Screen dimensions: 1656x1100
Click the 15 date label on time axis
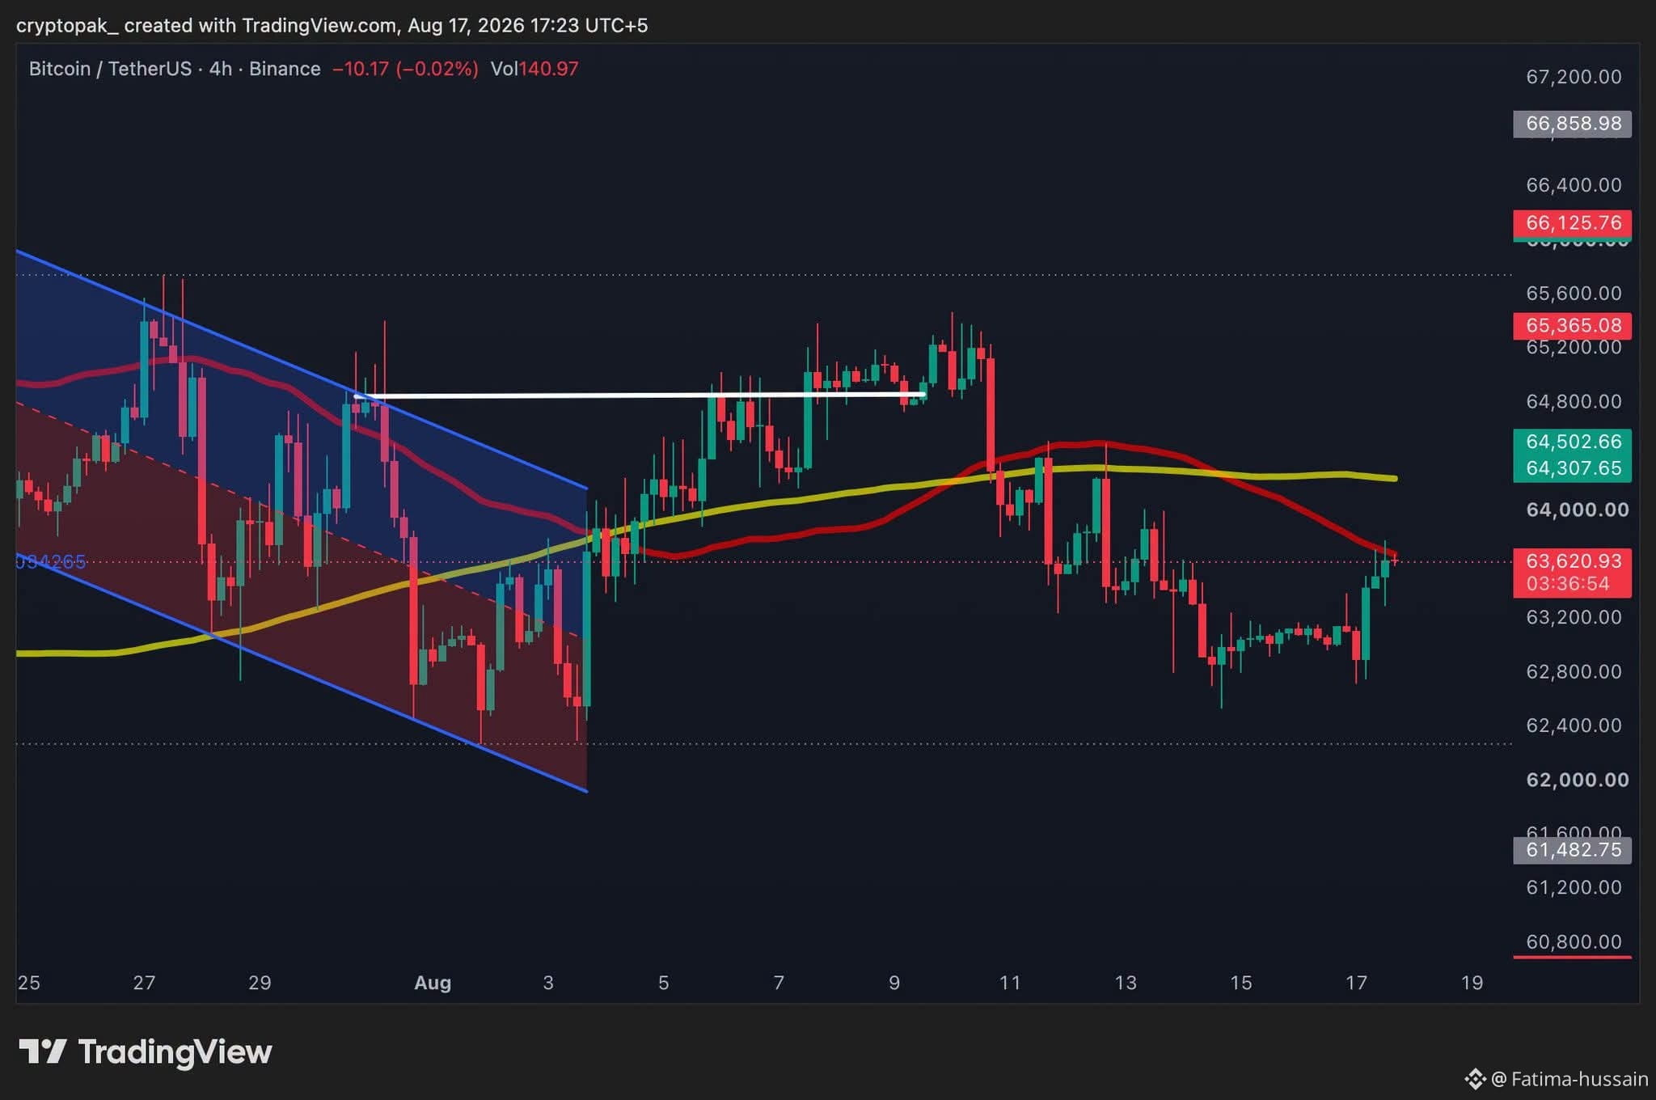click(x=1241, y=983)
